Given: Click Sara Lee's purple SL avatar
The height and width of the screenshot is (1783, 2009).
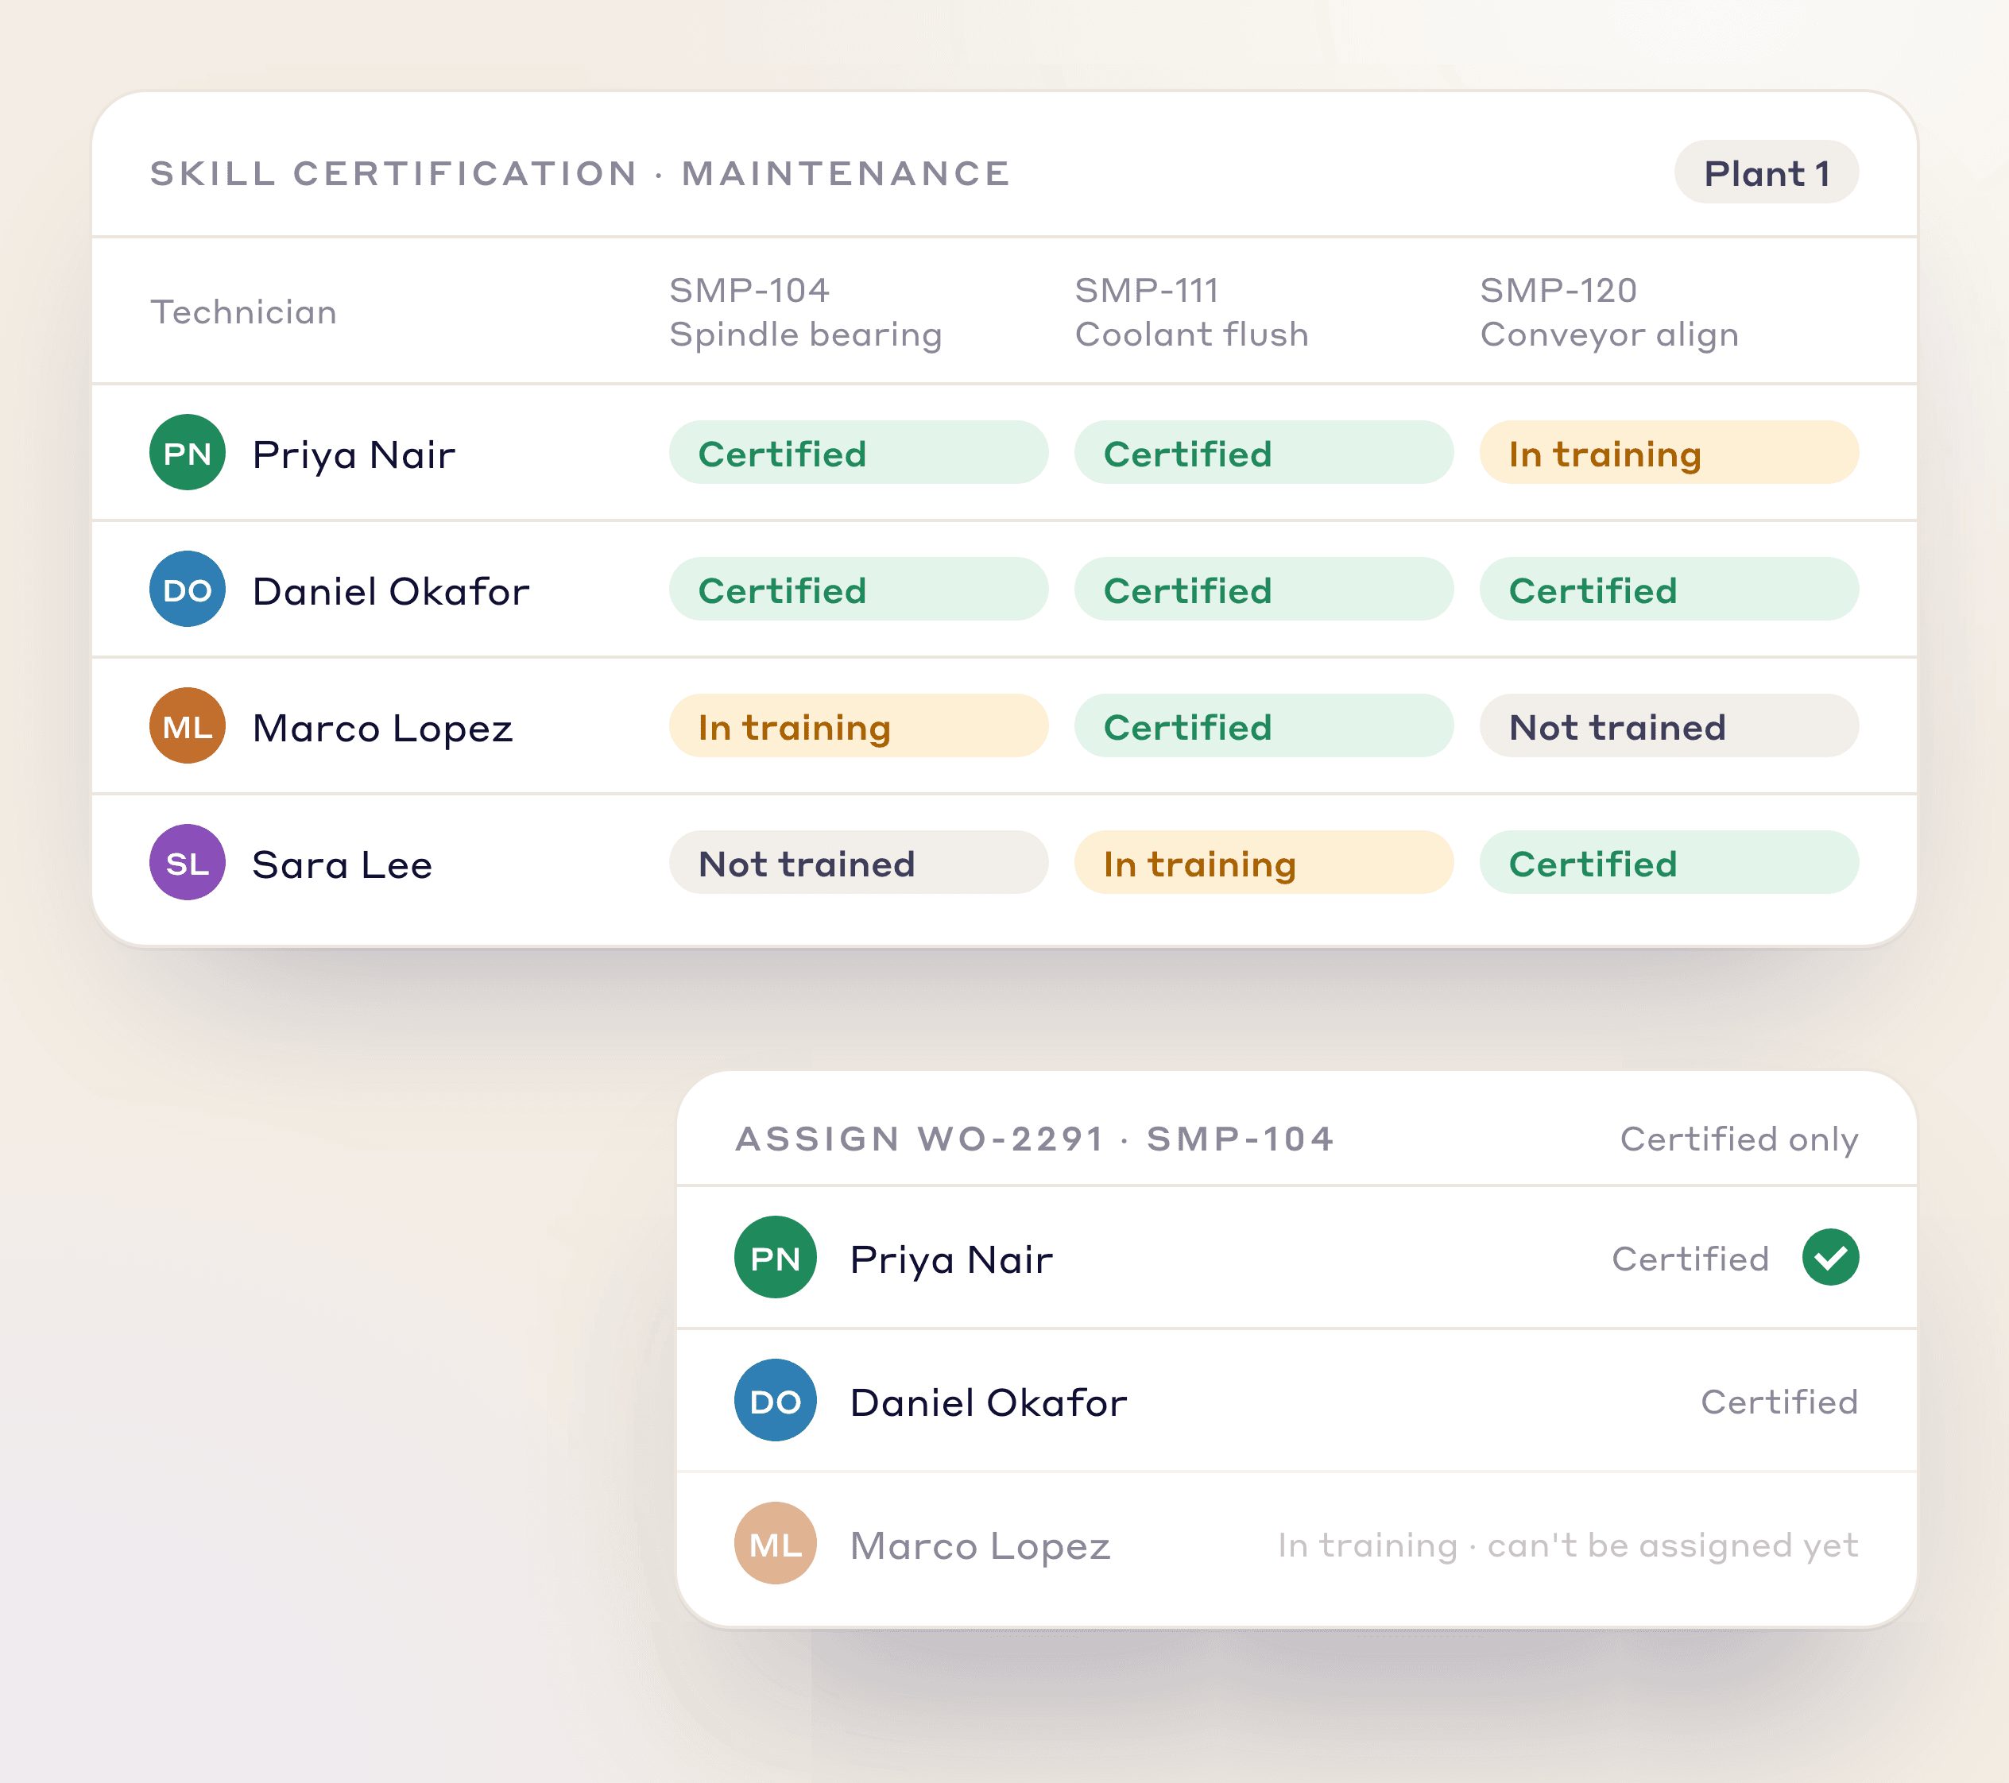Looking at the screenshot, I should (x=187, y=863).
